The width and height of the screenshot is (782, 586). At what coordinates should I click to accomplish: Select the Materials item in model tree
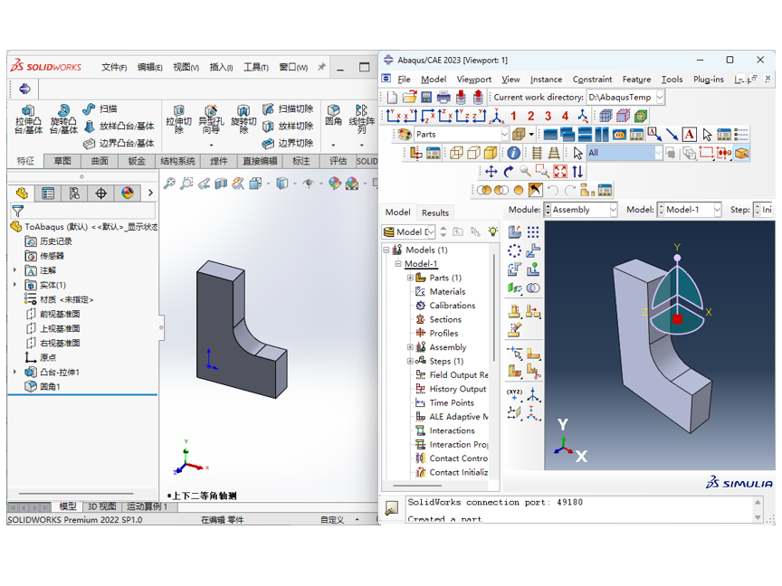click(x=447, y=291)
